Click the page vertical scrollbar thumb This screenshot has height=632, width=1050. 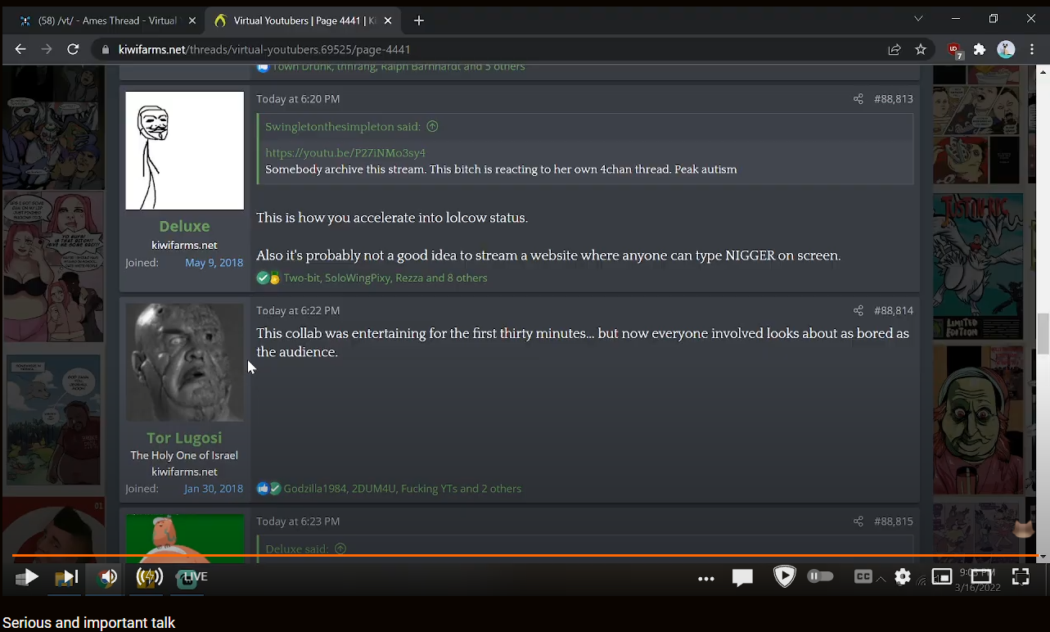tap(1043, 333)
